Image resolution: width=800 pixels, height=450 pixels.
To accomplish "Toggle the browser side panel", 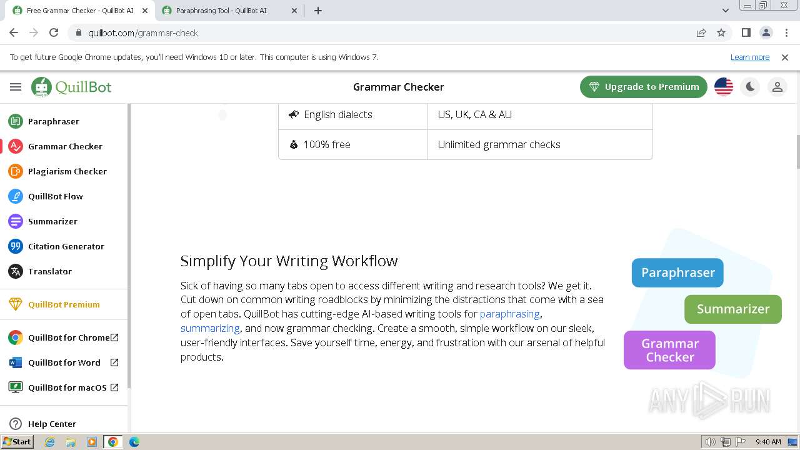I will (x=746, y=33).
